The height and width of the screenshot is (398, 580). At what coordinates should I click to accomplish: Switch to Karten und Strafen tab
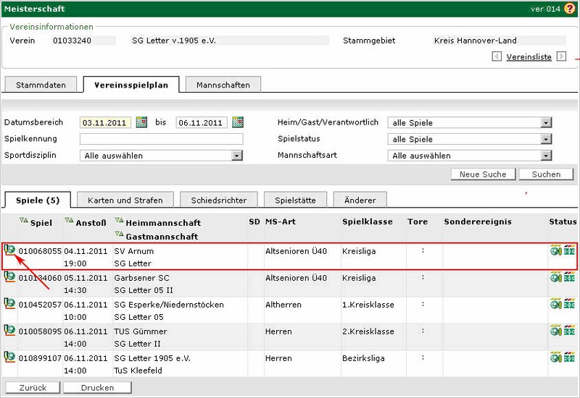125,200
